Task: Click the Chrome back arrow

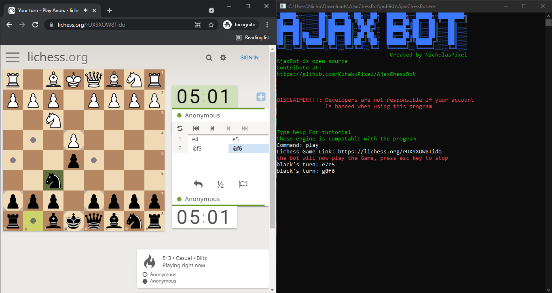Action: pyautogui.click(x=10, y=25)
